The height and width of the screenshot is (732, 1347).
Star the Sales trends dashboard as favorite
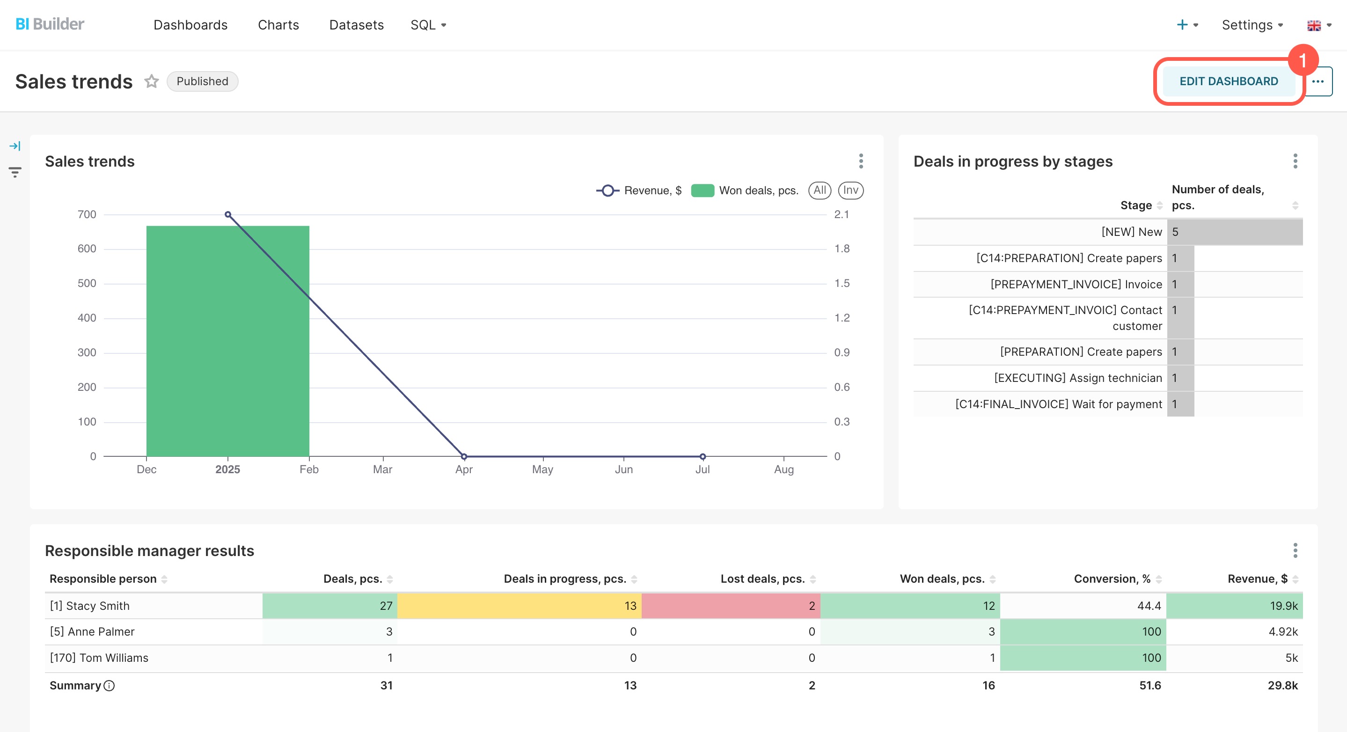[x=151, y=81]
